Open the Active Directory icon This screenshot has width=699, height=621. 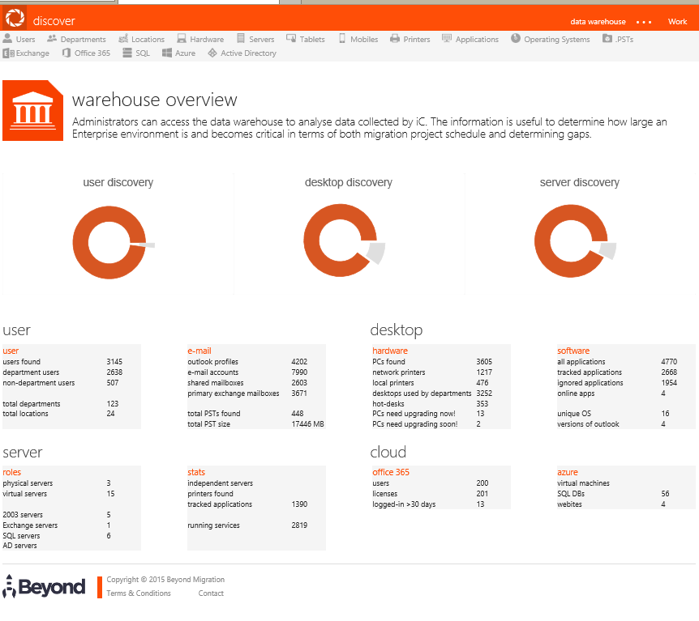(212, 53)
